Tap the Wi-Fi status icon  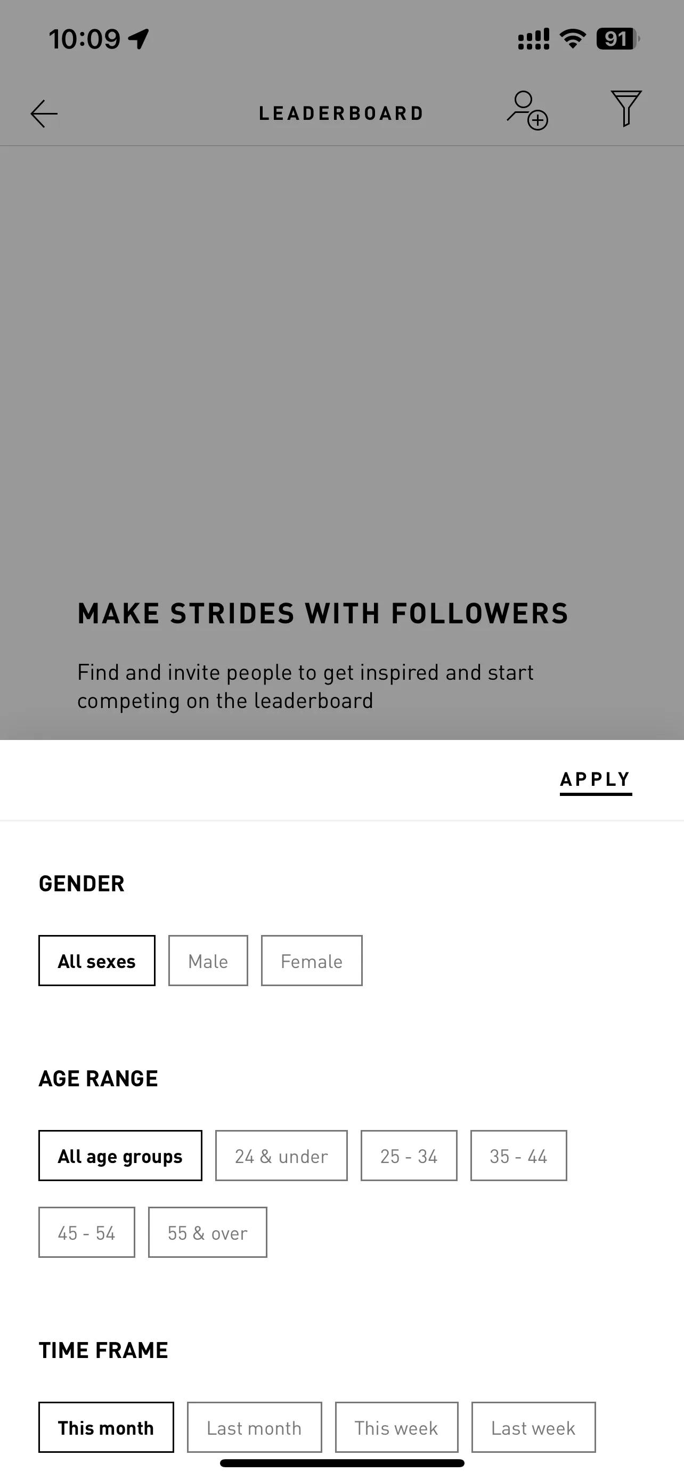[573, 39]
